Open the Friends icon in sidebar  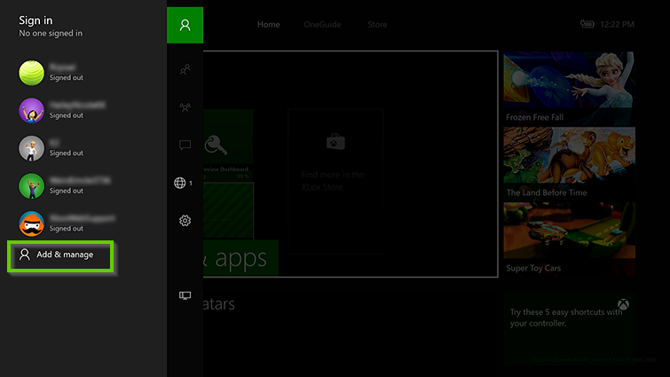coord(185,69)
